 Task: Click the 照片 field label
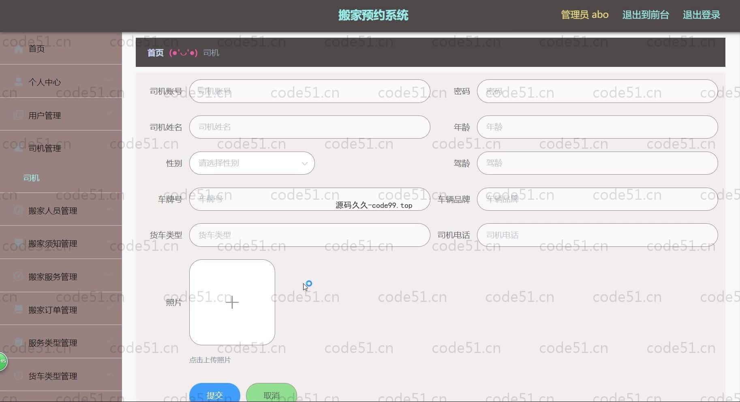coord(174,302)
